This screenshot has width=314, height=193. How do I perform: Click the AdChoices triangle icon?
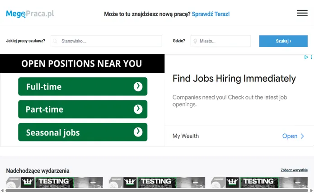306,57
